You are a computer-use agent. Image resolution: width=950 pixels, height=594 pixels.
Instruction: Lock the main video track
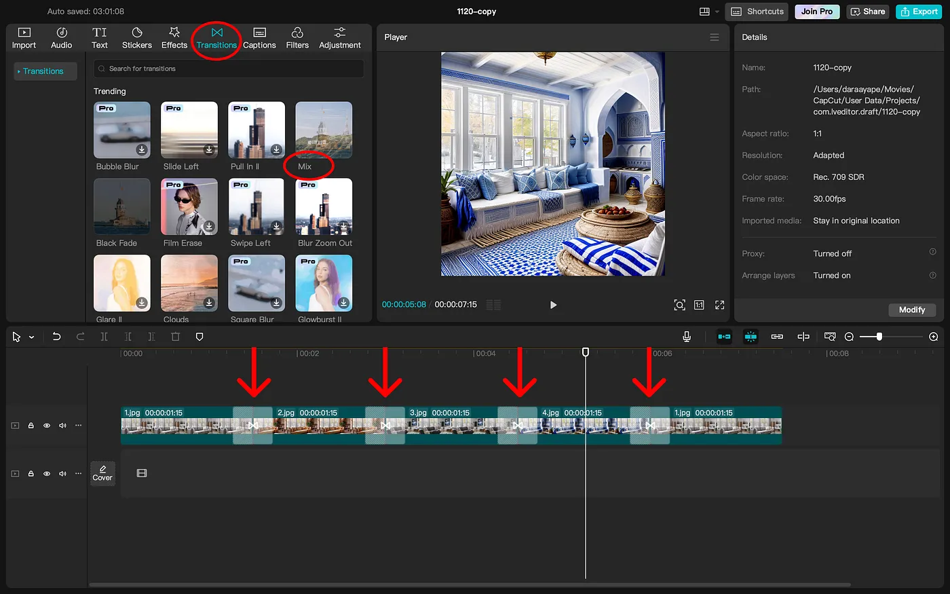pos(31,426)
